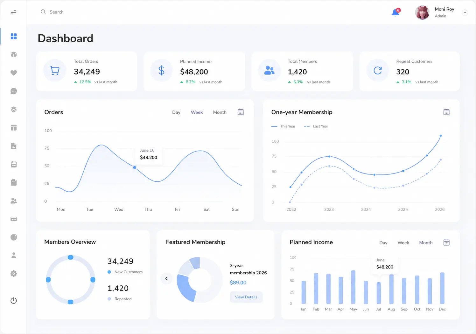
Task: Click the Orders chart calendar icon
Action: (x=241, y=112)
